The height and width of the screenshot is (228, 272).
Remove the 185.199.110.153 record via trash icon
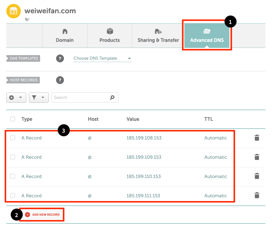pos(257,176)
